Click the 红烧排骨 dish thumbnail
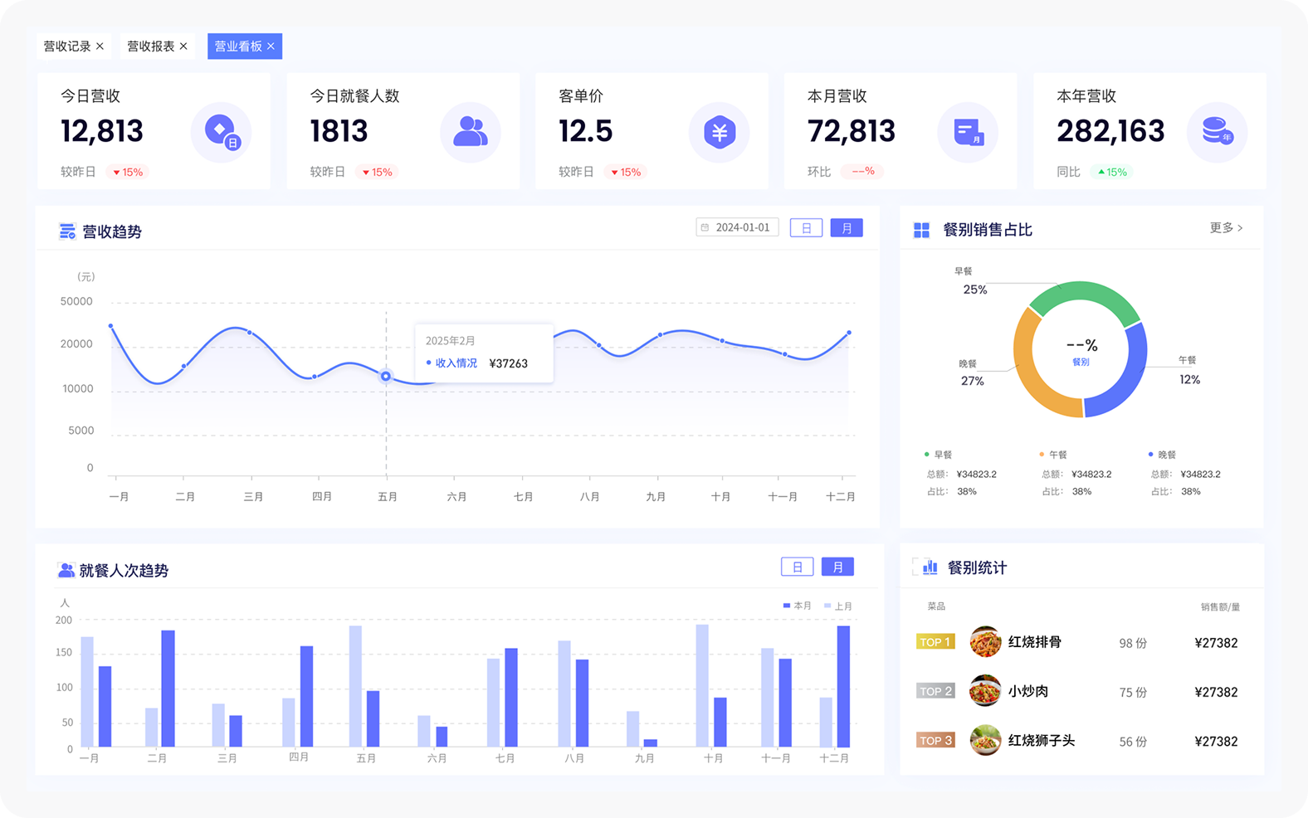 985,642
